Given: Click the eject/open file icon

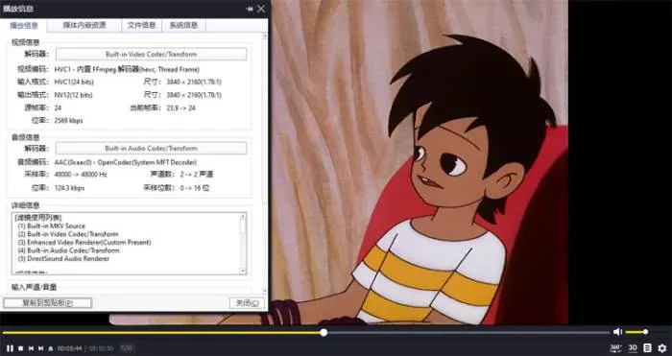Looking at the screenshot, I should click(51, 348).
